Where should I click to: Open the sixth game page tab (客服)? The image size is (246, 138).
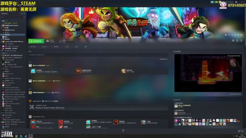(x=85, y=47)
